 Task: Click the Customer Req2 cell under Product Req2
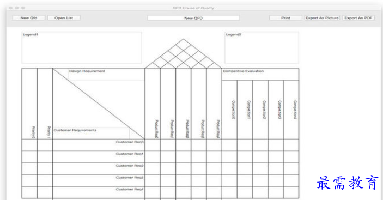click(183, 169)
